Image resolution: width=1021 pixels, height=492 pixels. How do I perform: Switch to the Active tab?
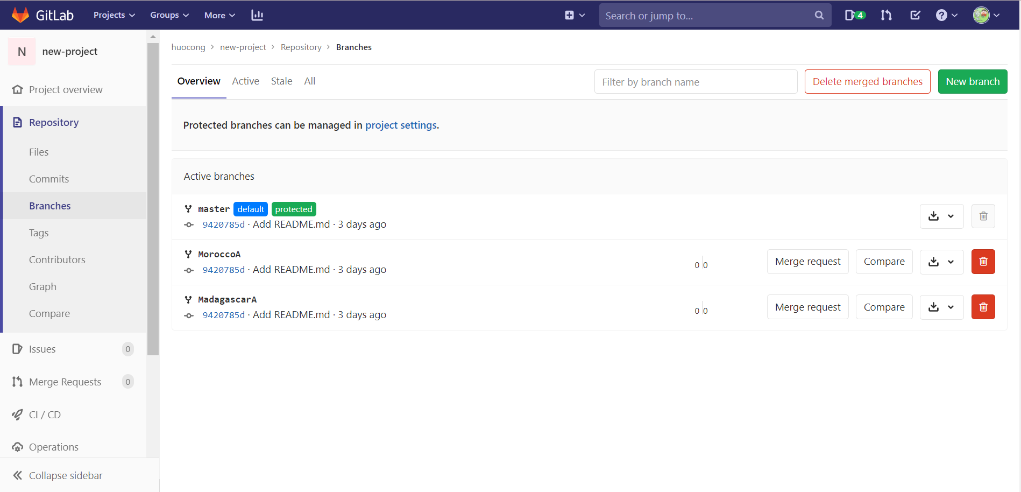[x=246, y=81]
